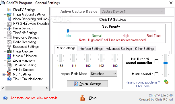Click the Image & Sound Settings icon

coord(9,14)
